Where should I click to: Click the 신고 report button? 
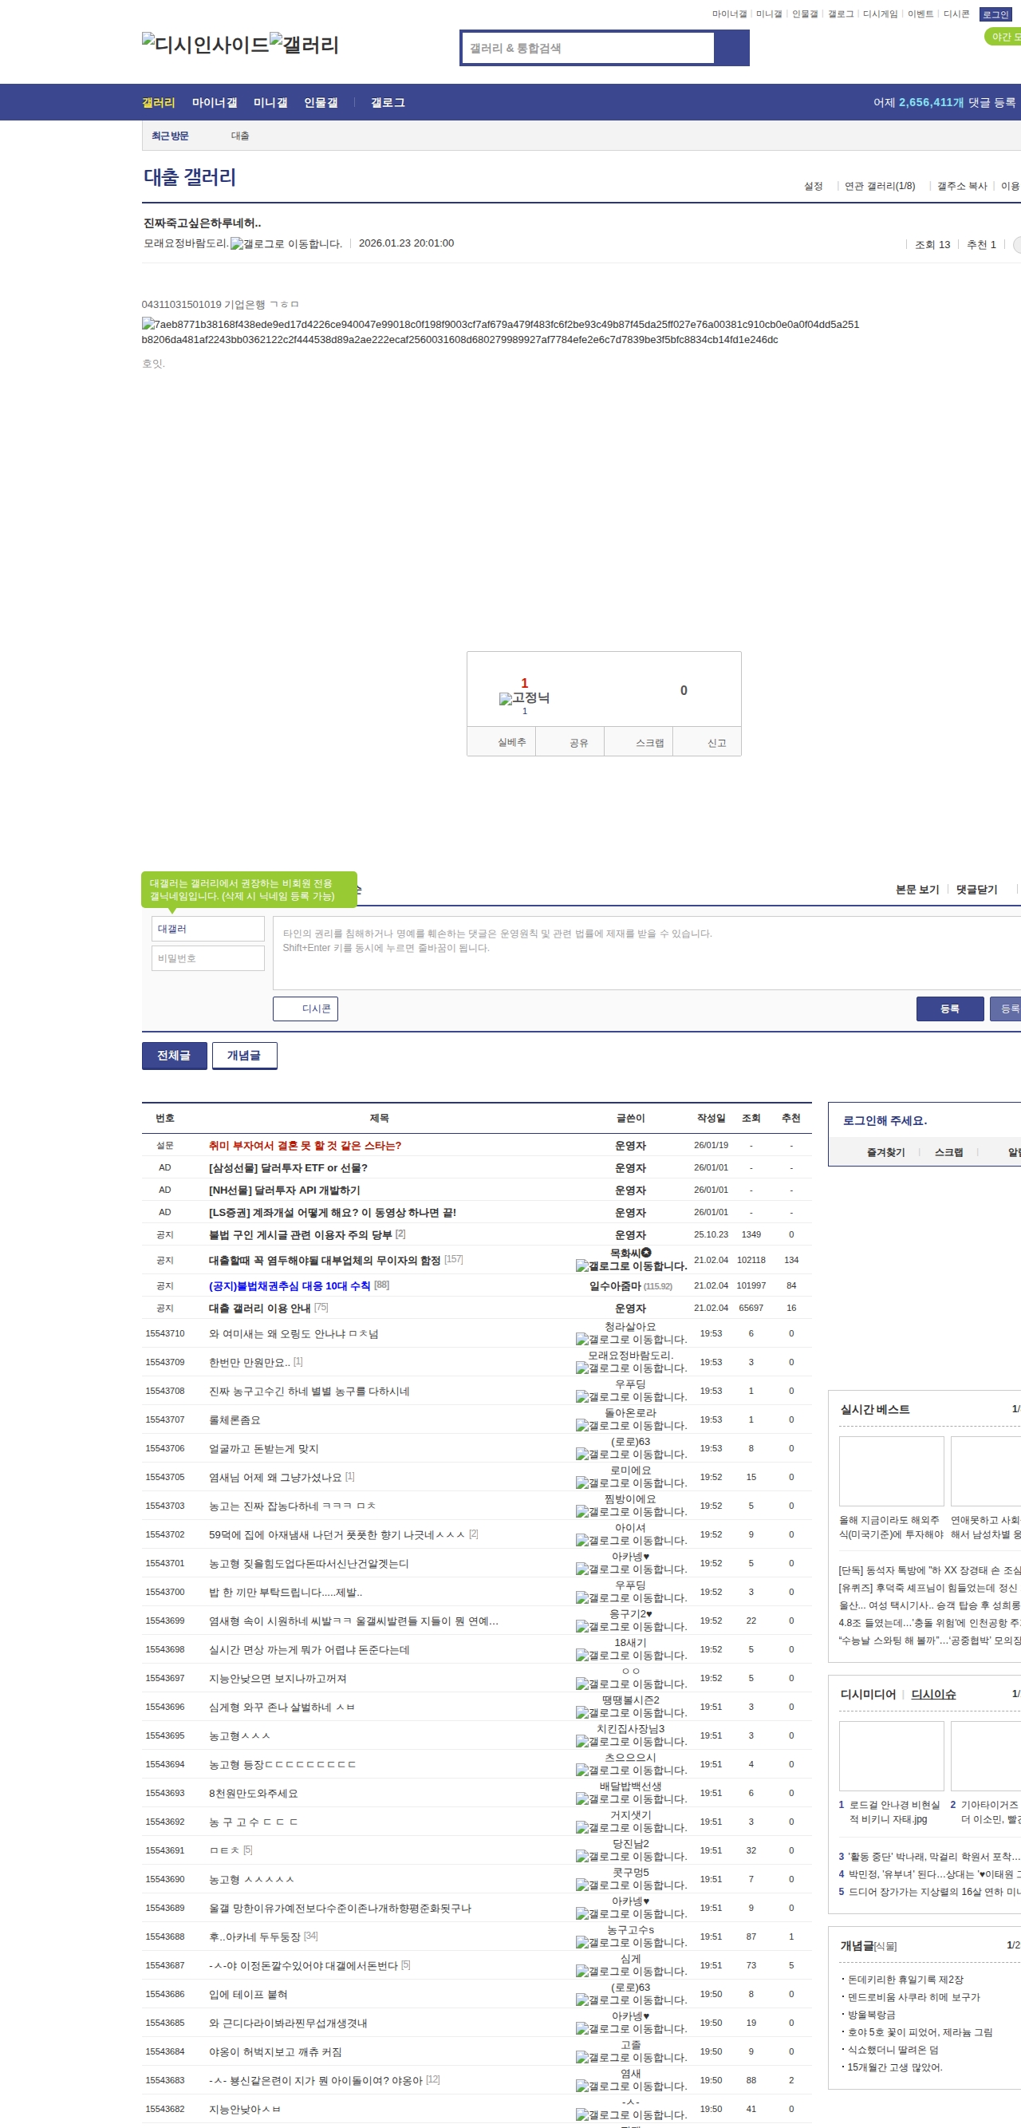(716, 743)
